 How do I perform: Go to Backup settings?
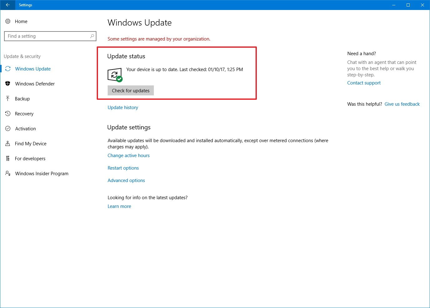[x=22, y=99]
